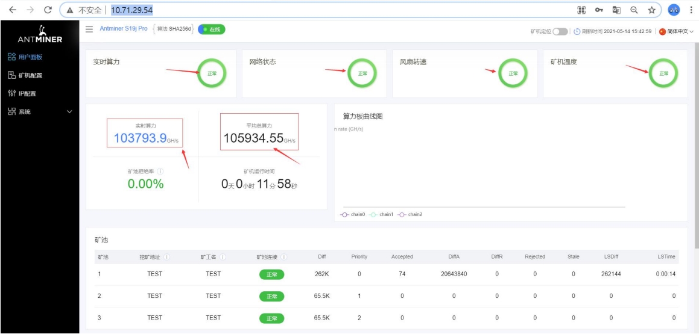
Task: Click refresh timestamp 2021-05-14 15:42:59
Action: coord(627,31)
